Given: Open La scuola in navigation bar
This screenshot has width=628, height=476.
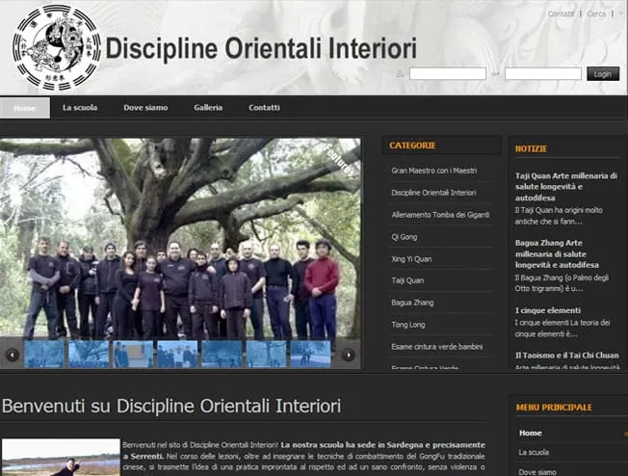Looking at the screenshot, I should click(x=80, y=107).
